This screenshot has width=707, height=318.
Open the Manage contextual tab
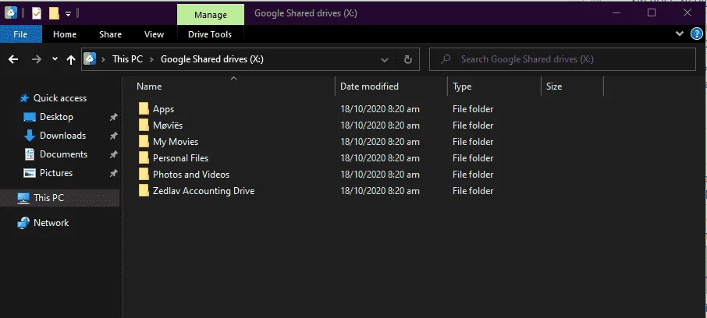click(x=211, y=14)
